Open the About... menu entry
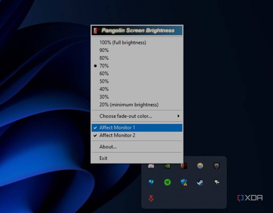The width and height of the screenshot is (273, 213). tap(137, 147)
